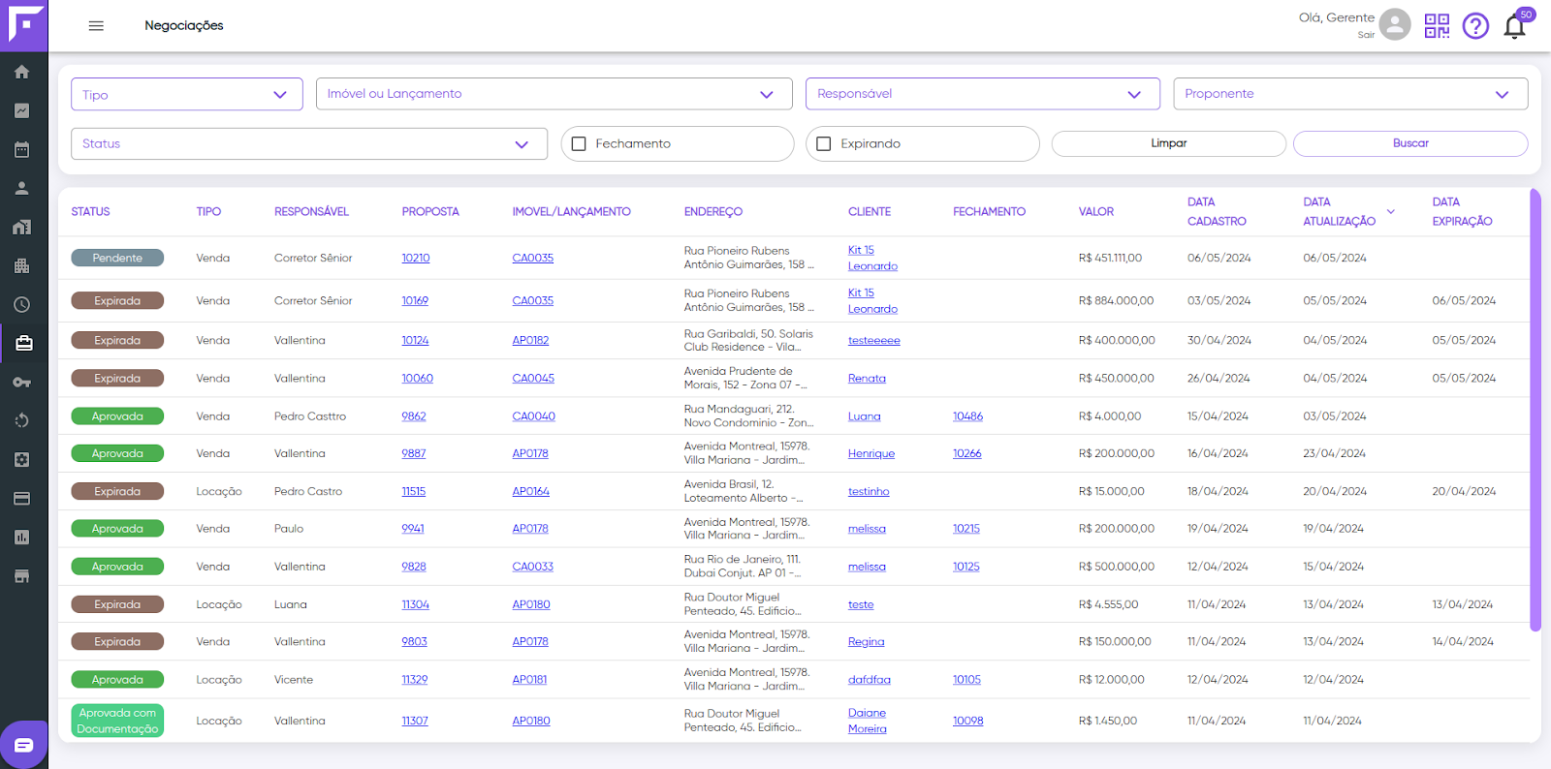
Task: Open the notifications bell
Action: point(1515,26)
